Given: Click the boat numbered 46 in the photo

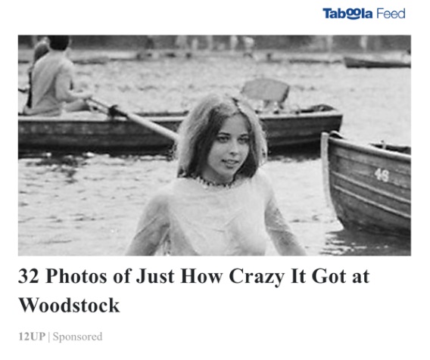Looking at the screenshot, I should coord(366,184).
